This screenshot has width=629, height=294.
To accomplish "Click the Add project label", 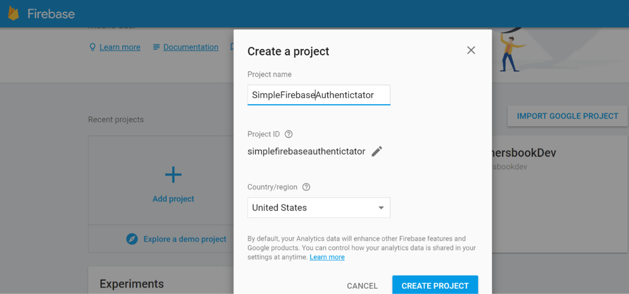I will coord(173,199).
